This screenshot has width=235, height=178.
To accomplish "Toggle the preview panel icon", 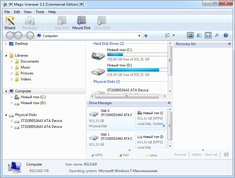I will coord(199,36).
